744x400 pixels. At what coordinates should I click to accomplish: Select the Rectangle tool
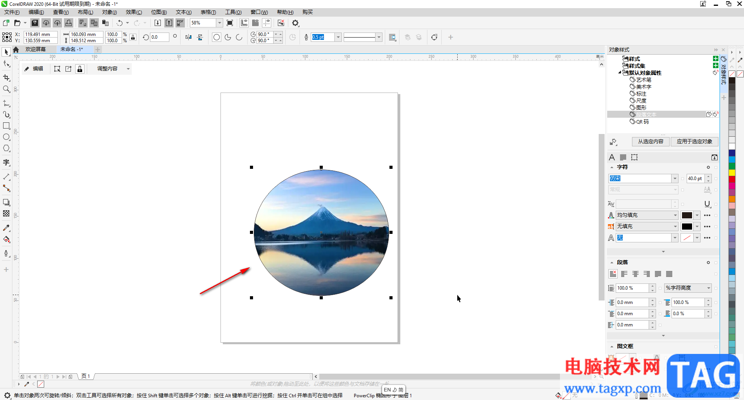click(6, 126)
